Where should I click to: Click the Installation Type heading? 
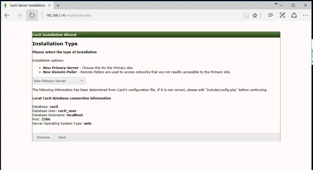click(x=55, y=44)
